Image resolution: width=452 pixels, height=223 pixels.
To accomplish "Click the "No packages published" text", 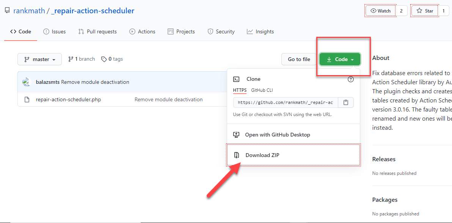I will pos(396,214).
